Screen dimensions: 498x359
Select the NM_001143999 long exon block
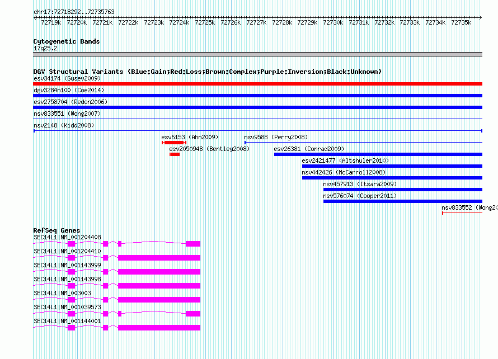pos(159,272)
